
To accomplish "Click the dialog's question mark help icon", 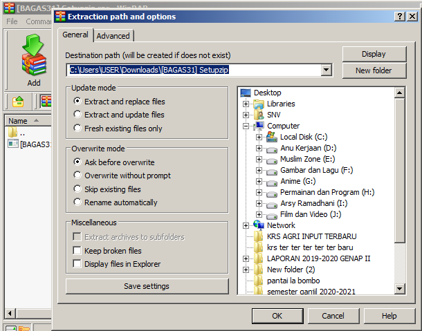I will coord(400,17).
